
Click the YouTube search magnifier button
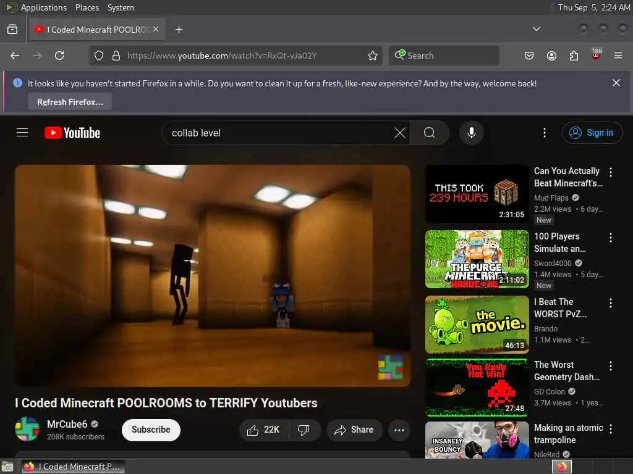(430, 133)
